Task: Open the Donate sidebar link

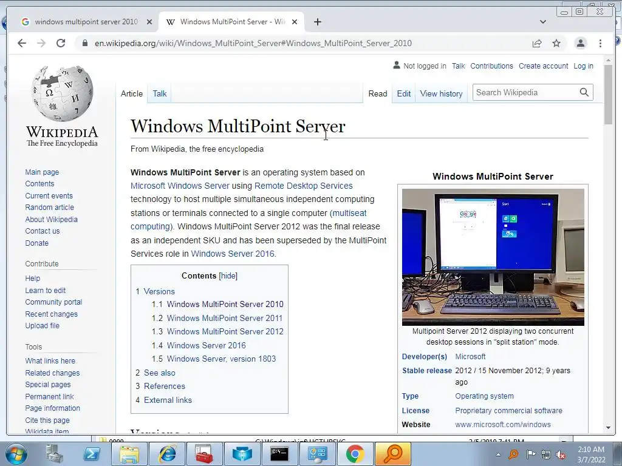Action: click(36, 243)
